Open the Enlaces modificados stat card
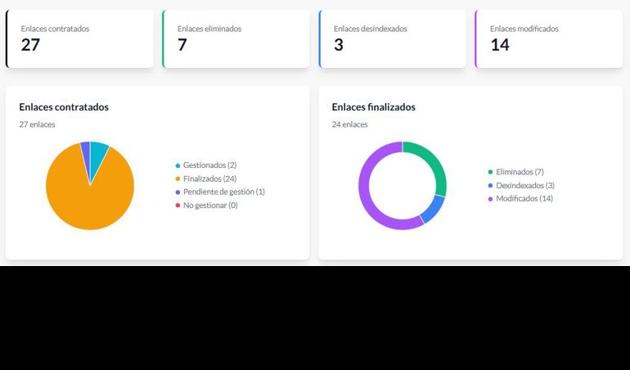The image size is (630, 370). [x=548, y=38]
